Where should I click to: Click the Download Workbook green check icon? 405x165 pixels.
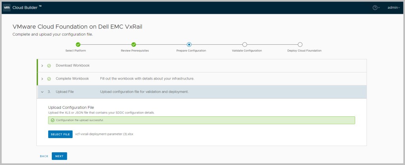pyautogui.click(x=49, y=66)
